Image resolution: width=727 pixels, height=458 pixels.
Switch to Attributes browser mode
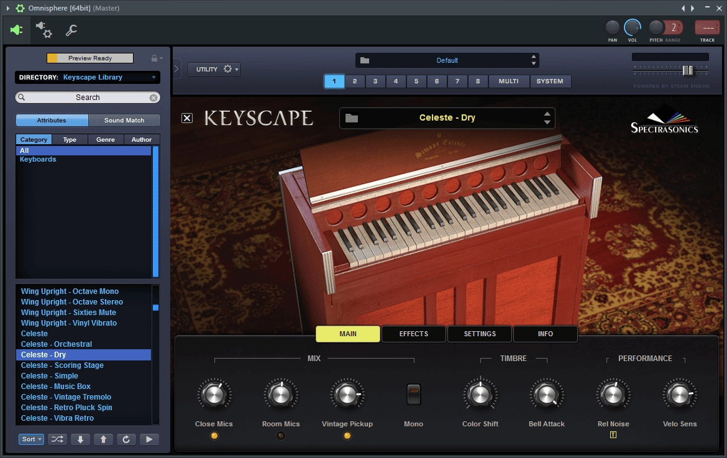pos(52,120)
